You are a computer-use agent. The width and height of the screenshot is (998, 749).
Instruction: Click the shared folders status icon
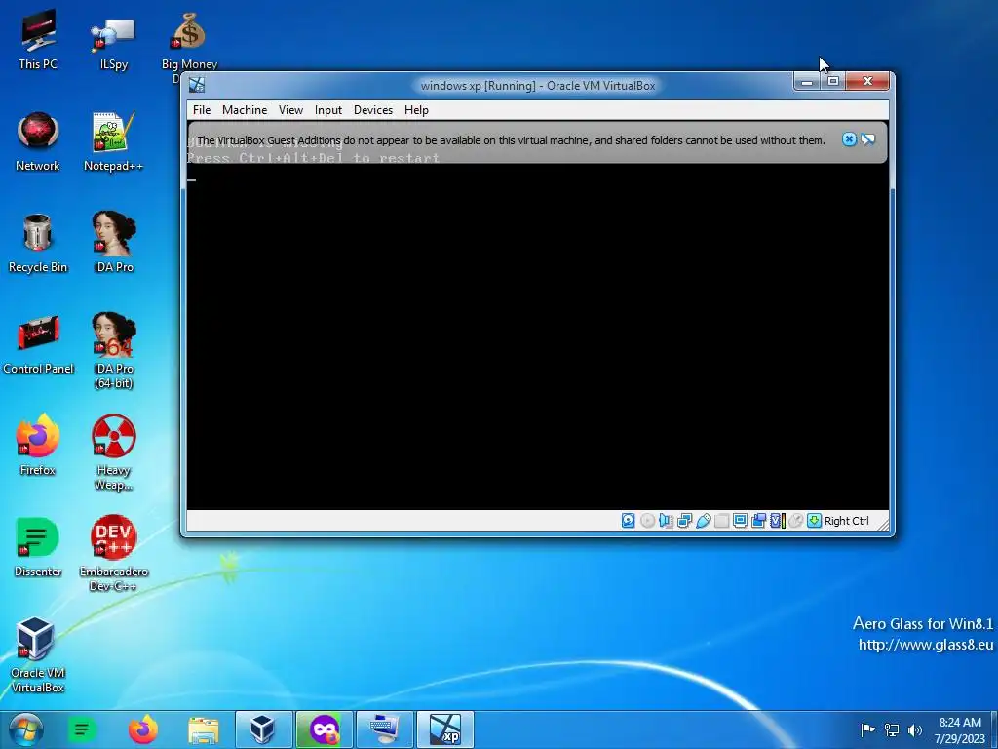click(x=722, y=521)
